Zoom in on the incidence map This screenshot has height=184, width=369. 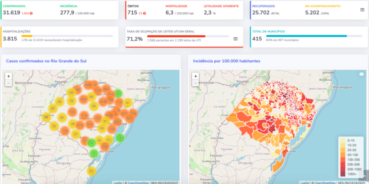(195, 76)
